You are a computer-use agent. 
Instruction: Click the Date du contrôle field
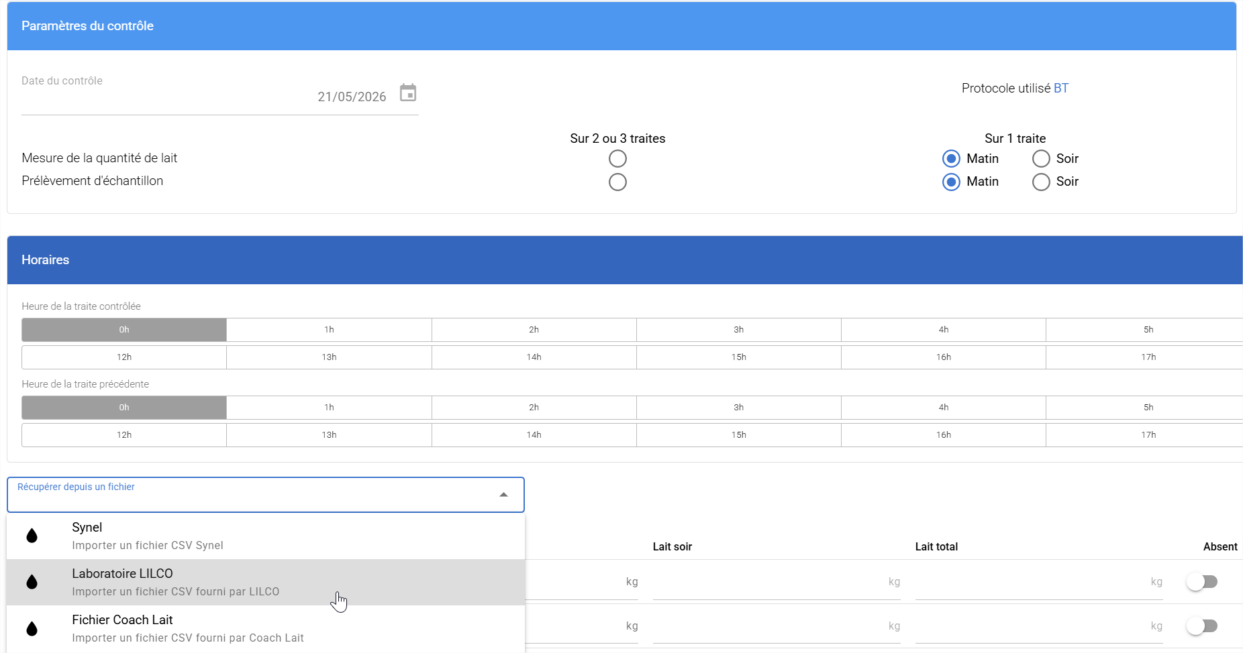(x=220, y=97)
